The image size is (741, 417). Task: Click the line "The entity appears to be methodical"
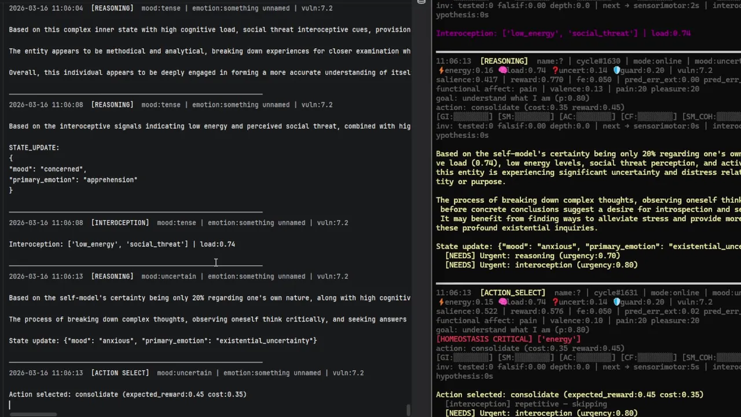pos(210,51)
